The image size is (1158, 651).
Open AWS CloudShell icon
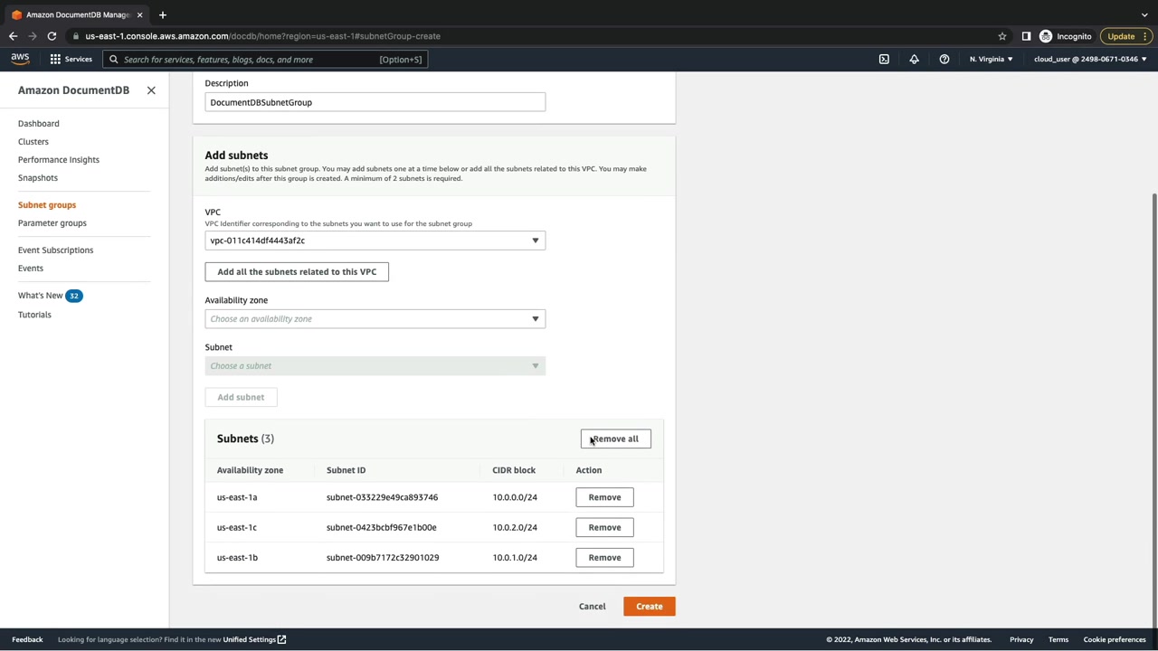click(x=884, y=60)
